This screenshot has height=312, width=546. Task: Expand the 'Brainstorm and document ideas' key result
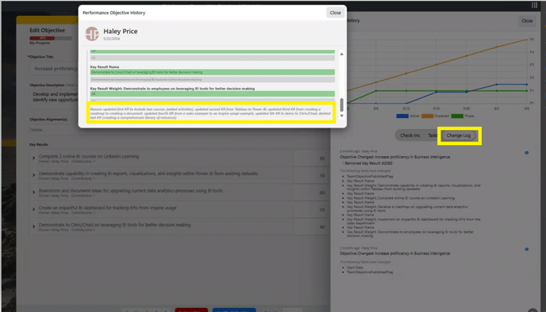tap(34, 192)
